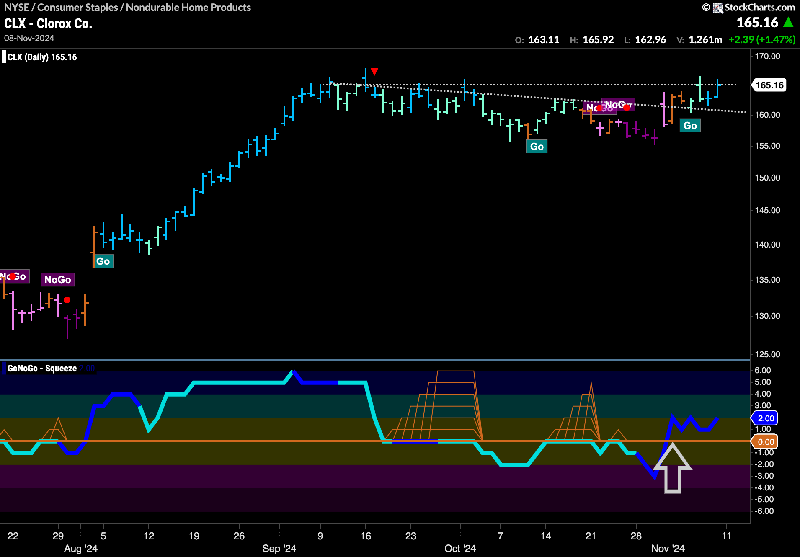Click the NoGo label near July 29

58,280
